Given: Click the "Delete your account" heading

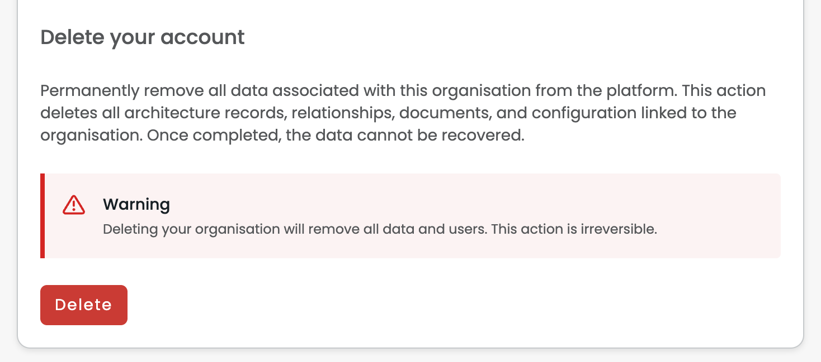Looking at the screenshot, I should [x=143, y=37].
